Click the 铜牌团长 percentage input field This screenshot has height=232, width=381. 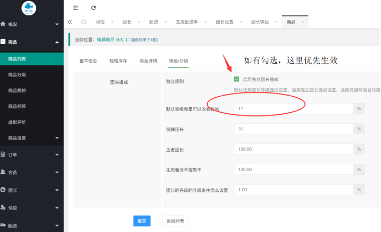pyautogui.click(x=294, y=129)
